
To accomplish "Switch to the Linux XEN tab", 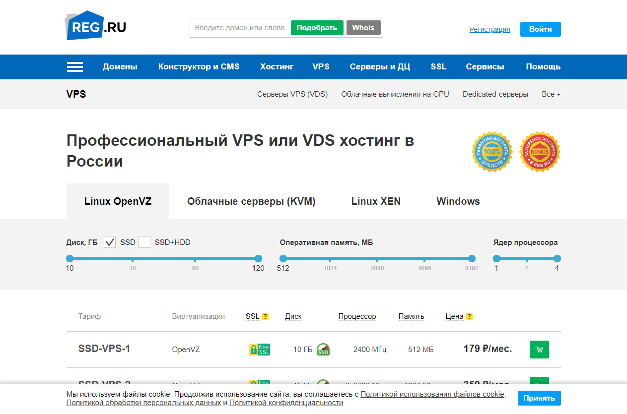I will tap(376, 201).
